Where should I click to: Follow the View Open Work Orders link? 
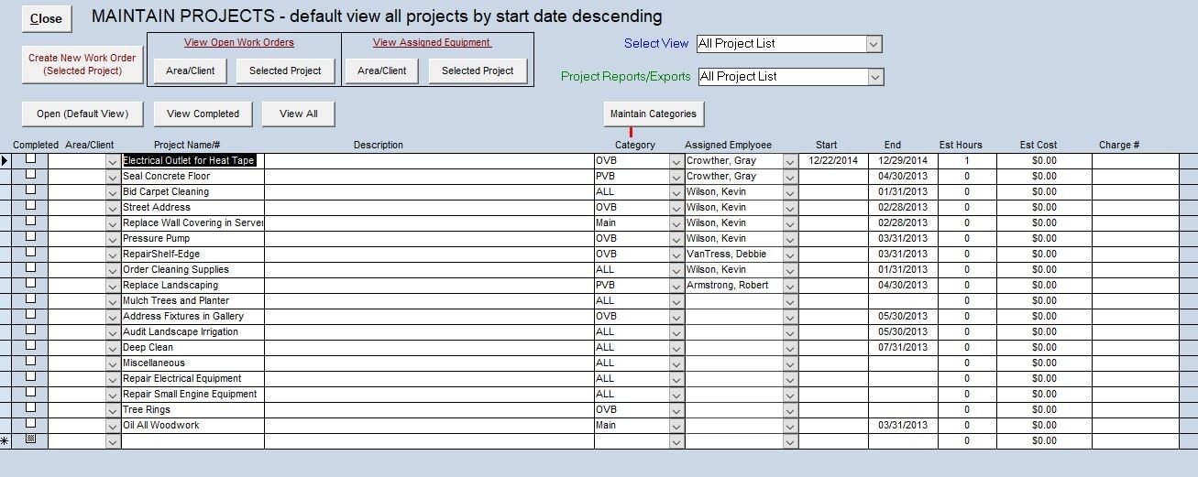(x=239, y=42)
